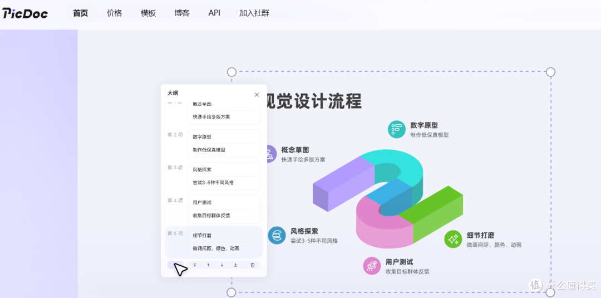Move item to top icon
The width and height of the screenshot is (601, 298).
tap(195, 265)
